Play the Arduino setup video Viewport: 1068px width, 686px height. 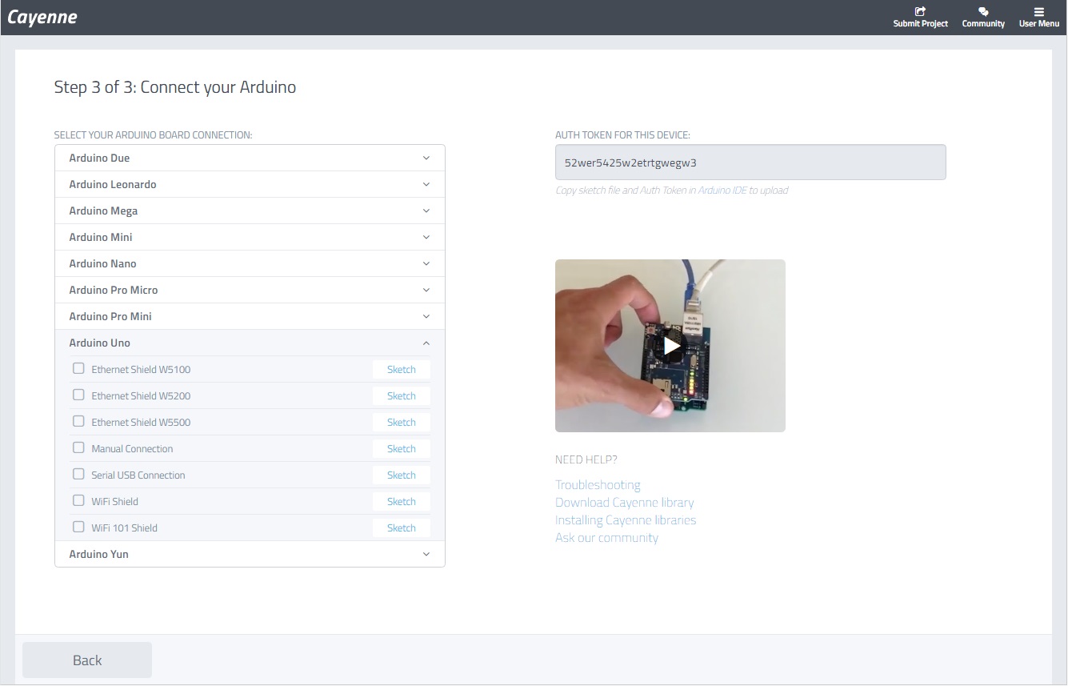tap(670, 346)
